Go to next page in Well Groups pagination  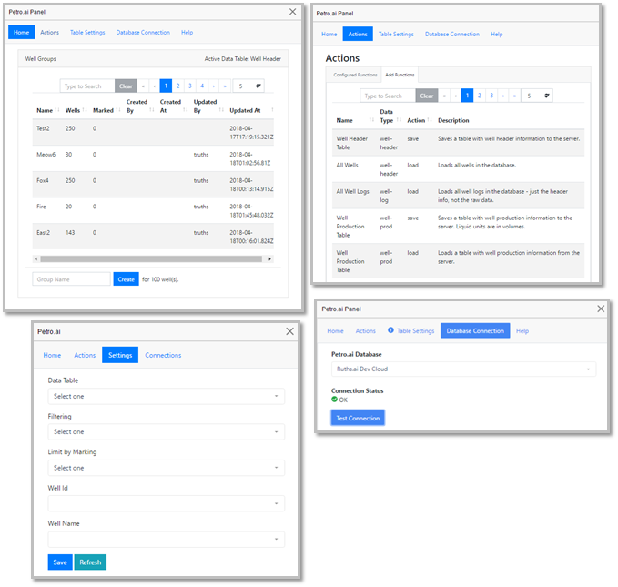[x=214, y=86]
